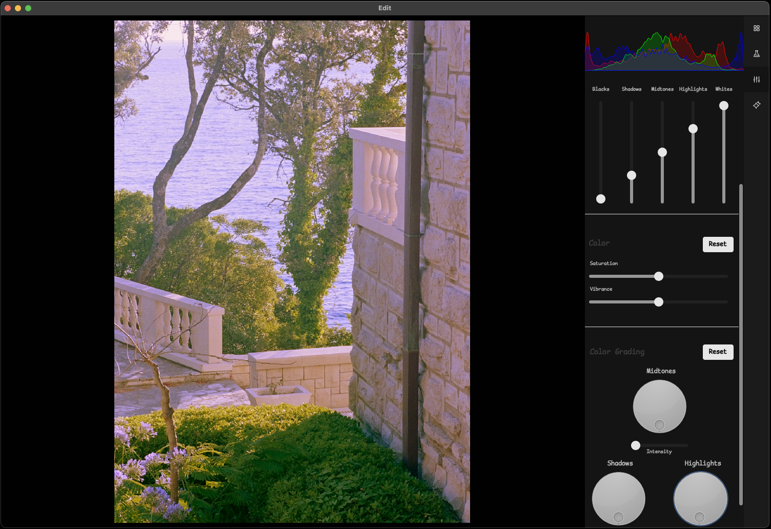
Task: Click the Shadows color grading wheel
Action: 619,499
